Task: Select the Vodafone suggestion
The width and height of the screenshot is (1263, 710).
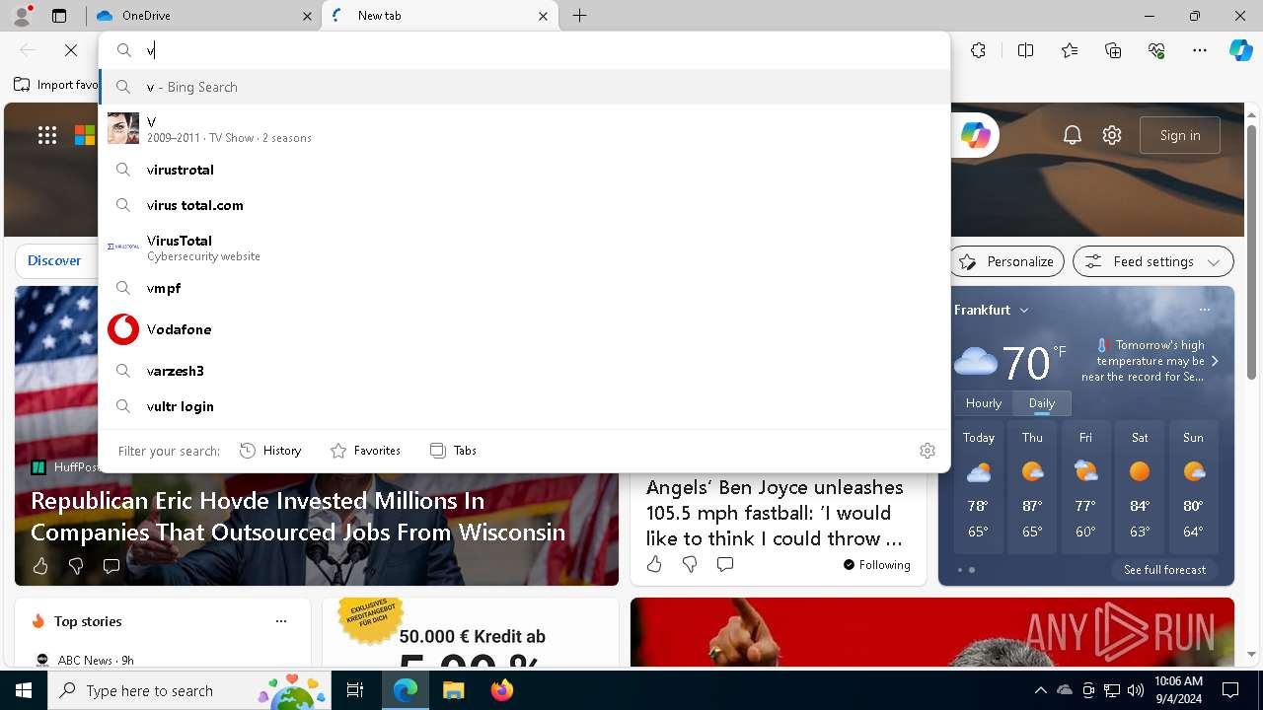Action: coord(525,329)
